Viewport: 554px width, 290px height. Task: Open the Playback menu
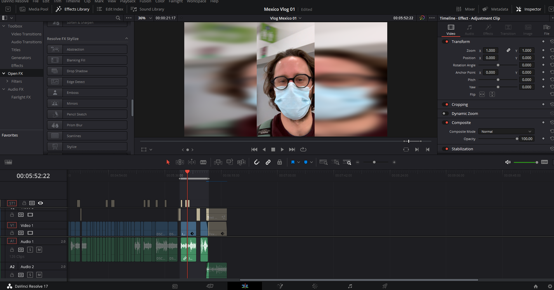point(128,1)
